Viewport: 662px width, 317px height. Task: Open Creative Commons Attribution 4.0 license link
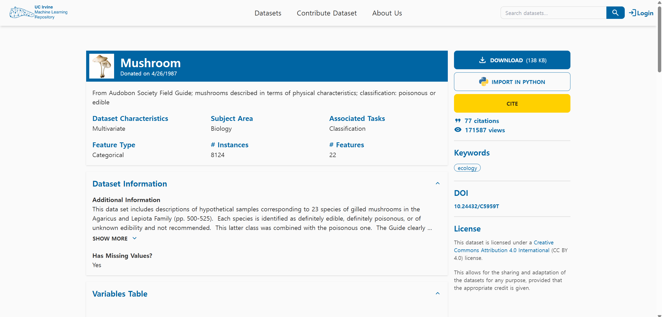click(x=501, y=250)
